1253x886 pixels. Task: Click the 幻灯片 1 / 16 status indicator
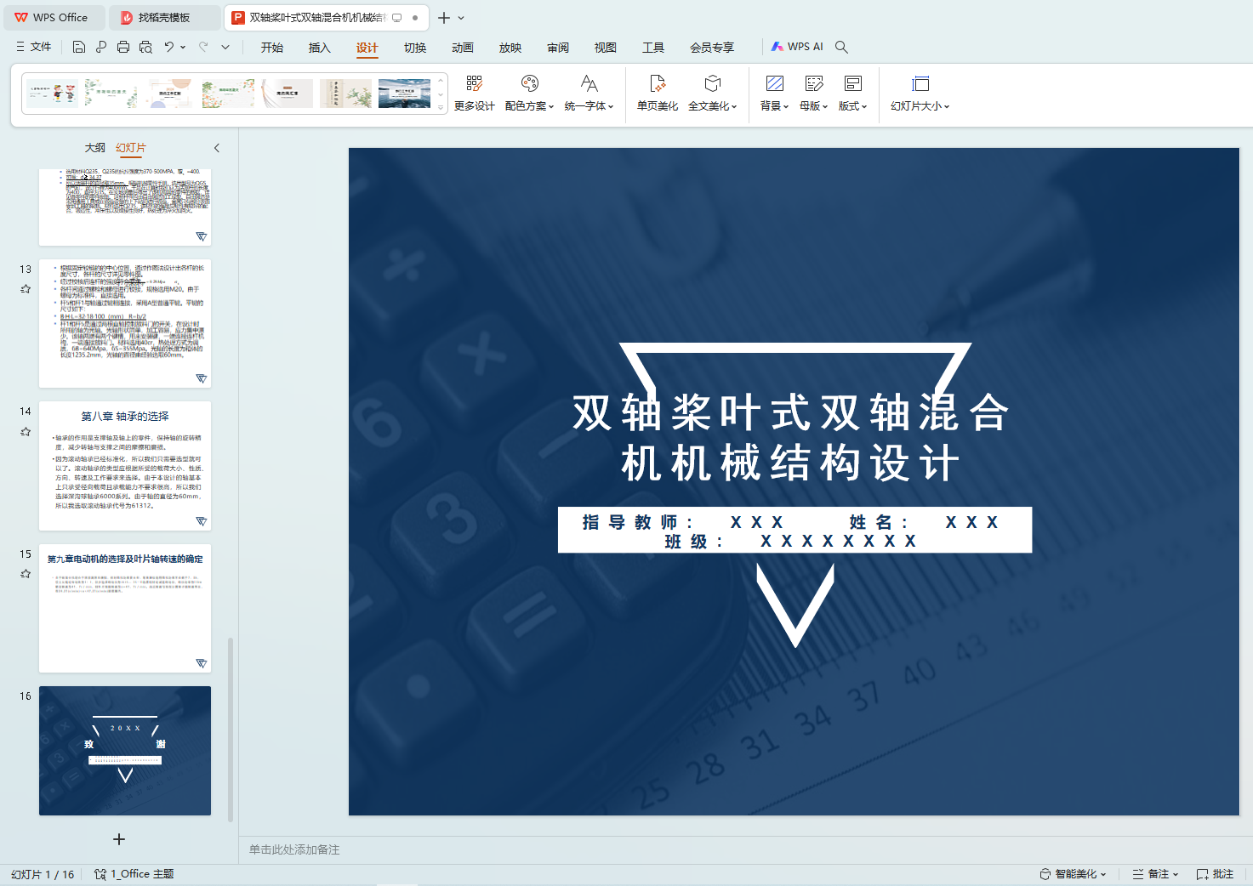[43, 874]
